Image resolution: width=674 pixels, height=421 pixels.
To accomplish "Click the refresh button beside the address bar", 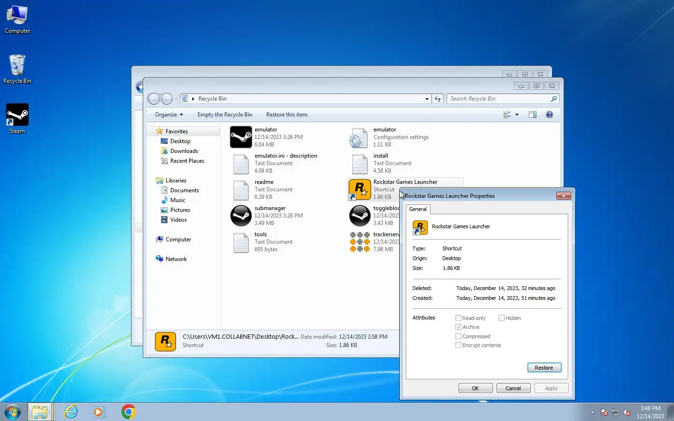I will point(438,99).
